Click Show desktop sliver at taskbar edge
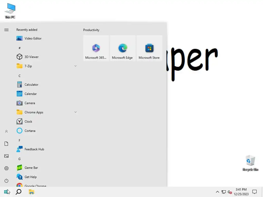 [x=262, y=192]
